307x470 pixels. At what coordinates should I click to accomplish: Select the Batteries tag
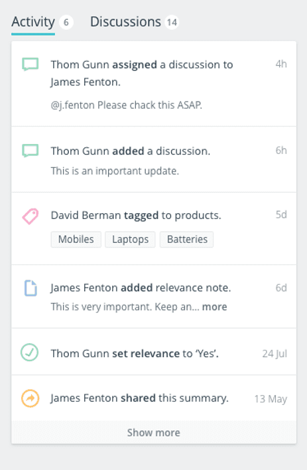click(x=187, y=239)
